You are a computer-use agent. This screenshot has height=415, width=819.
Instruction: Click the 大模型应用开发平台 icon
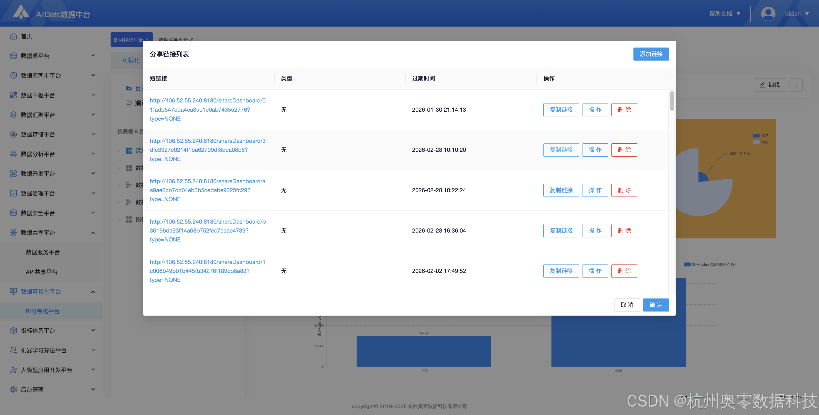coord(13,370)
